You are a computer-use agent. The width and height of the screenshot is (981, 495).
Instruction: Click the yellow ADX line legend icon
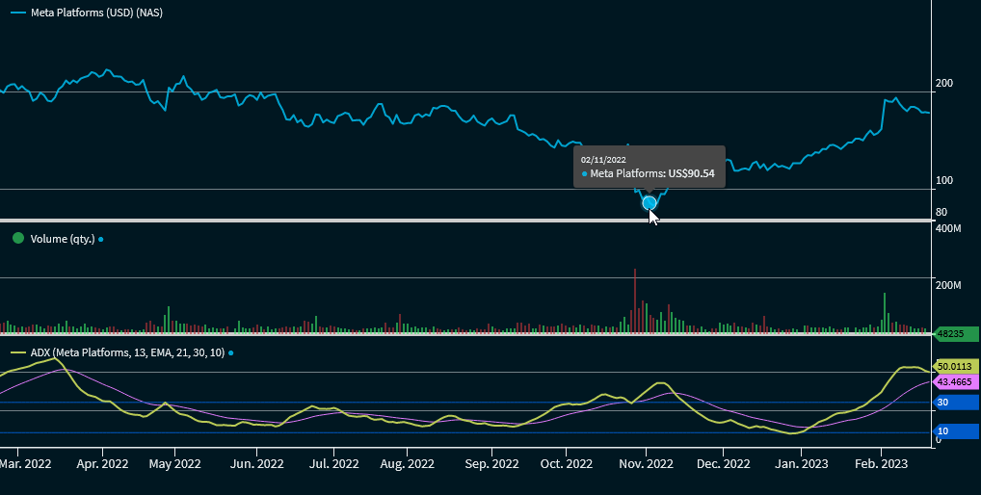17,353
